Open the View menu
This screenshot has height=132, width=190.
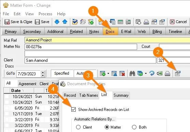pyautogui.click(x=29, y=14)
